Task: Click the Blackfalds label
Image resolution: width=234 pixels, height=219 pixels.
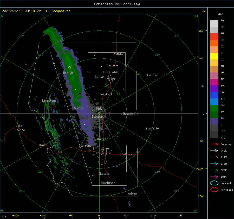Action: pyautogui.click(x=110, y=72)
